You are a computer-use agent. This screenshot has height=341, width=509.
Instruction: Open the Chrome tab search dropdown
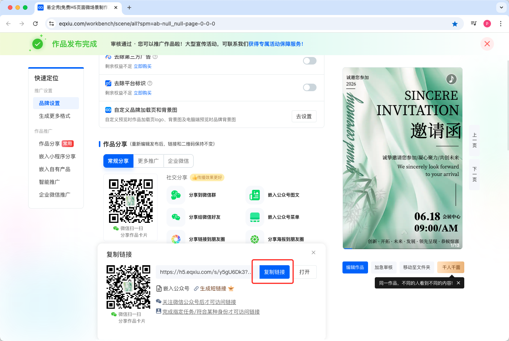501,8
